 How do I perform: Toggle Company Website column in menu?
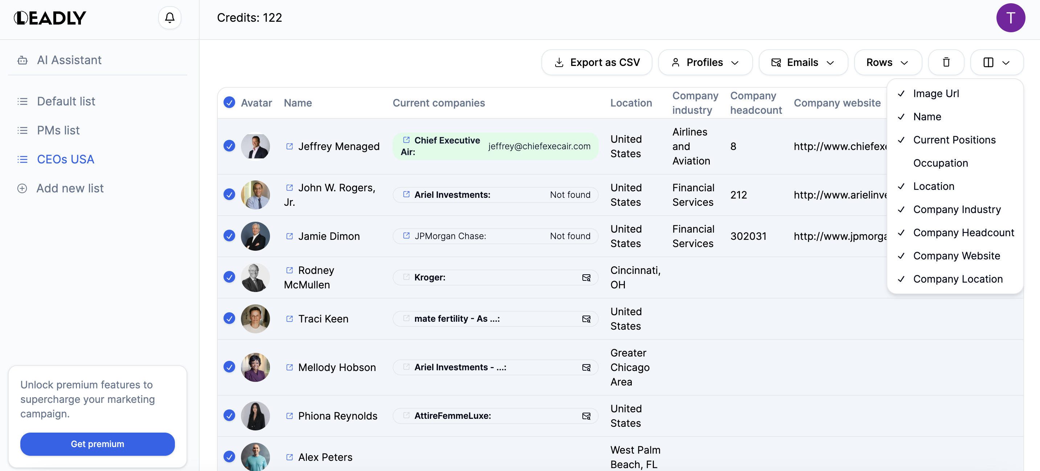[955, 256]
